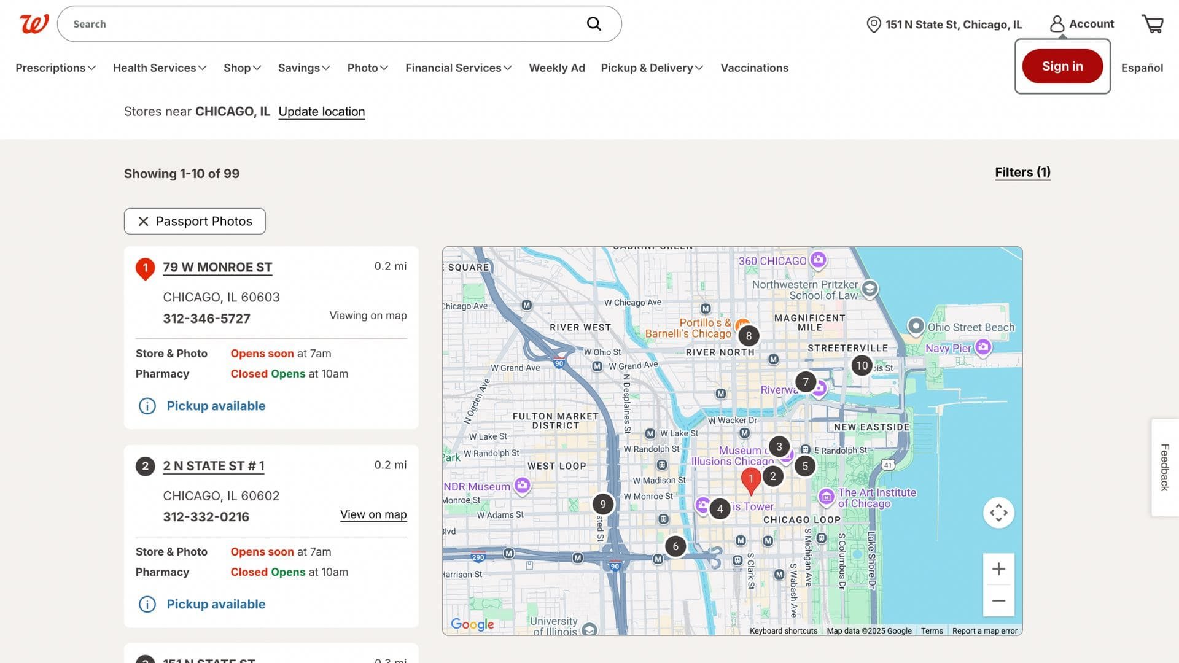Expand the Prescriptions menu
This screenshot has width=1179, height=663.
55,68
